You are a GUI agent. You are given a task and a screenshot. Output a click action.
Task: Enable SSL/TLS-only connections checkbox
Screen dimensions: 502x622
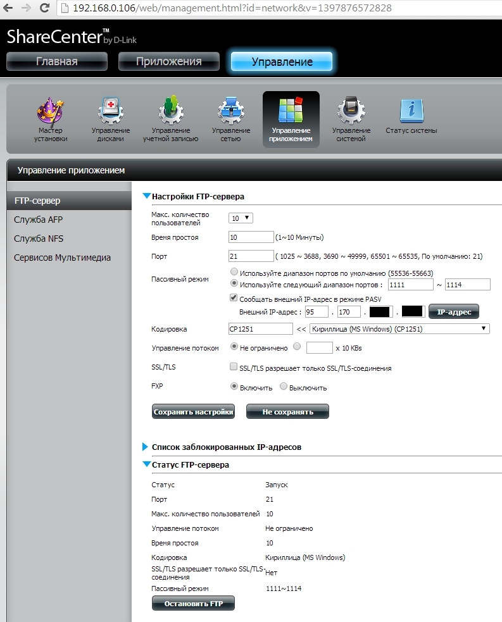[234, 368]
